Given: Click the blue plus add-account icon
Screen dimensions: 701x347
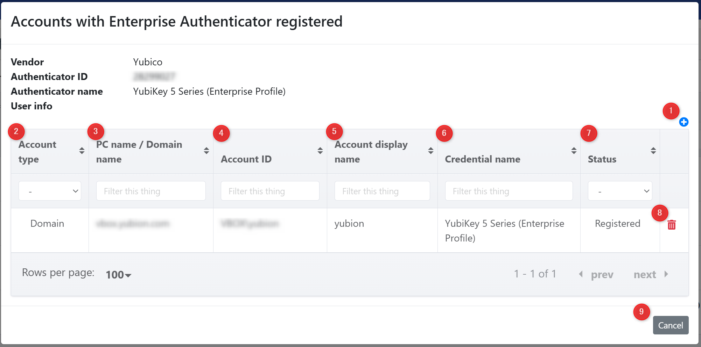Looking at the screenshot, I should (684, 122).
